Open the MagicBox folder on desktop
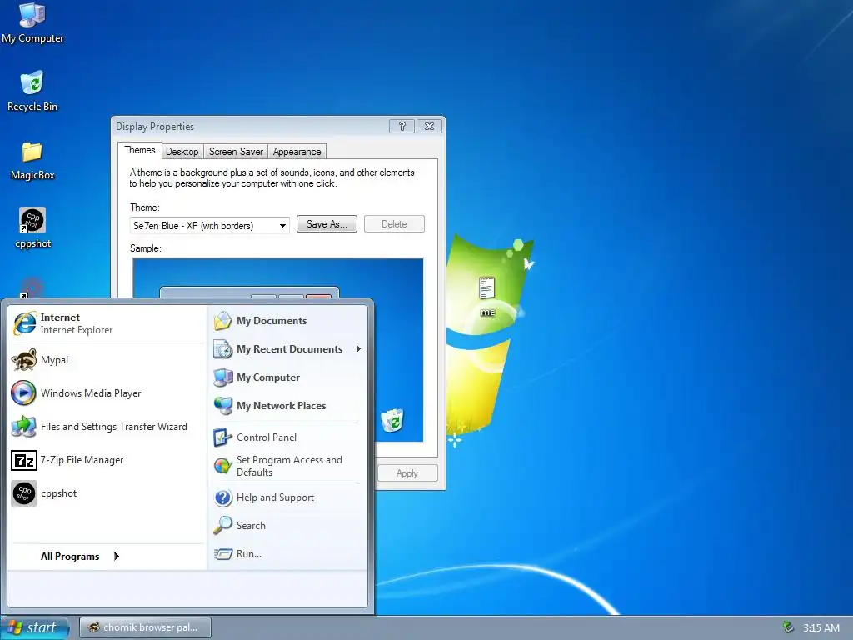The image size is (853, 640). coord(32,161)
